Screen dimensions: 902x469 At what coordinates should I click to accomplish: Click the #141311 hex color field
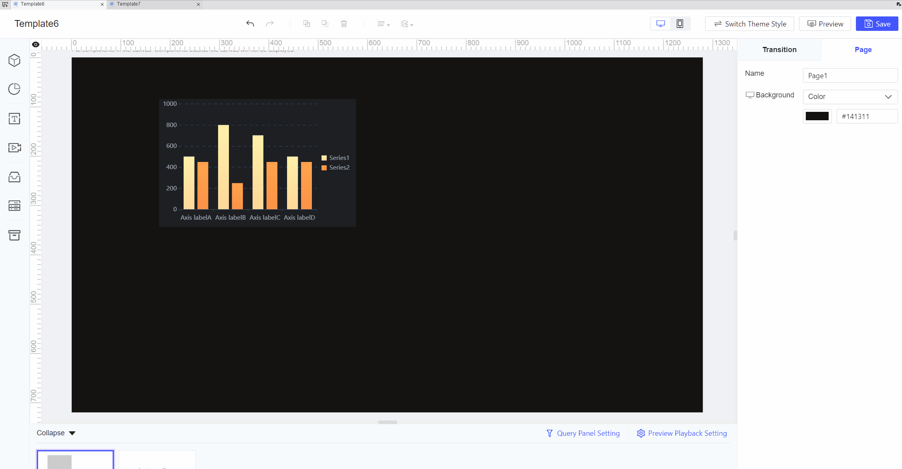[x=867, y=116]
